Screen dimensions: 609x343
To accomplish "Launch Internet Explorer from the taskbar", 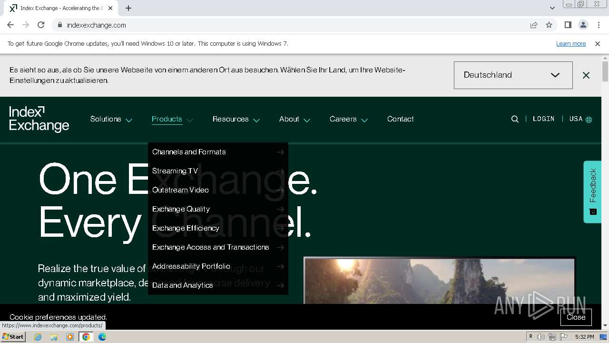I will point(38,337).
